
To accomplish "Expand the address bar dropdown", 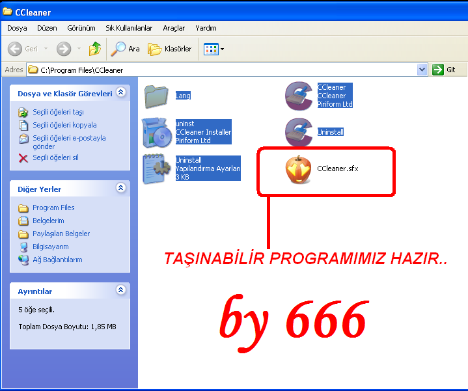I will click(422, 70).
